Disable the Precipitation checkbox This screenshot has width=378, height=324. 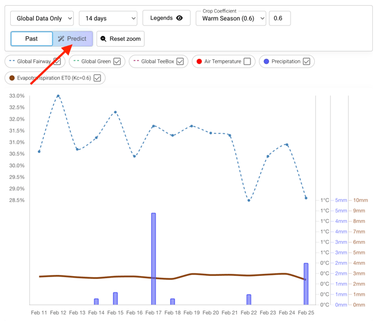tap(306, 62)
